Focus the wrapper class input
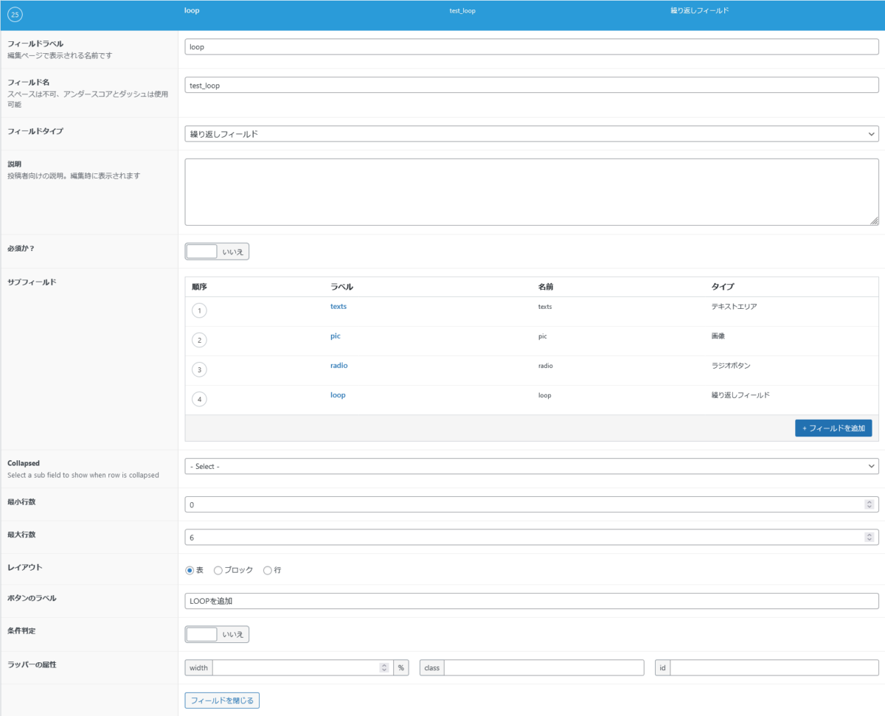This screenshot has height=716, width=885. point(544,667)
